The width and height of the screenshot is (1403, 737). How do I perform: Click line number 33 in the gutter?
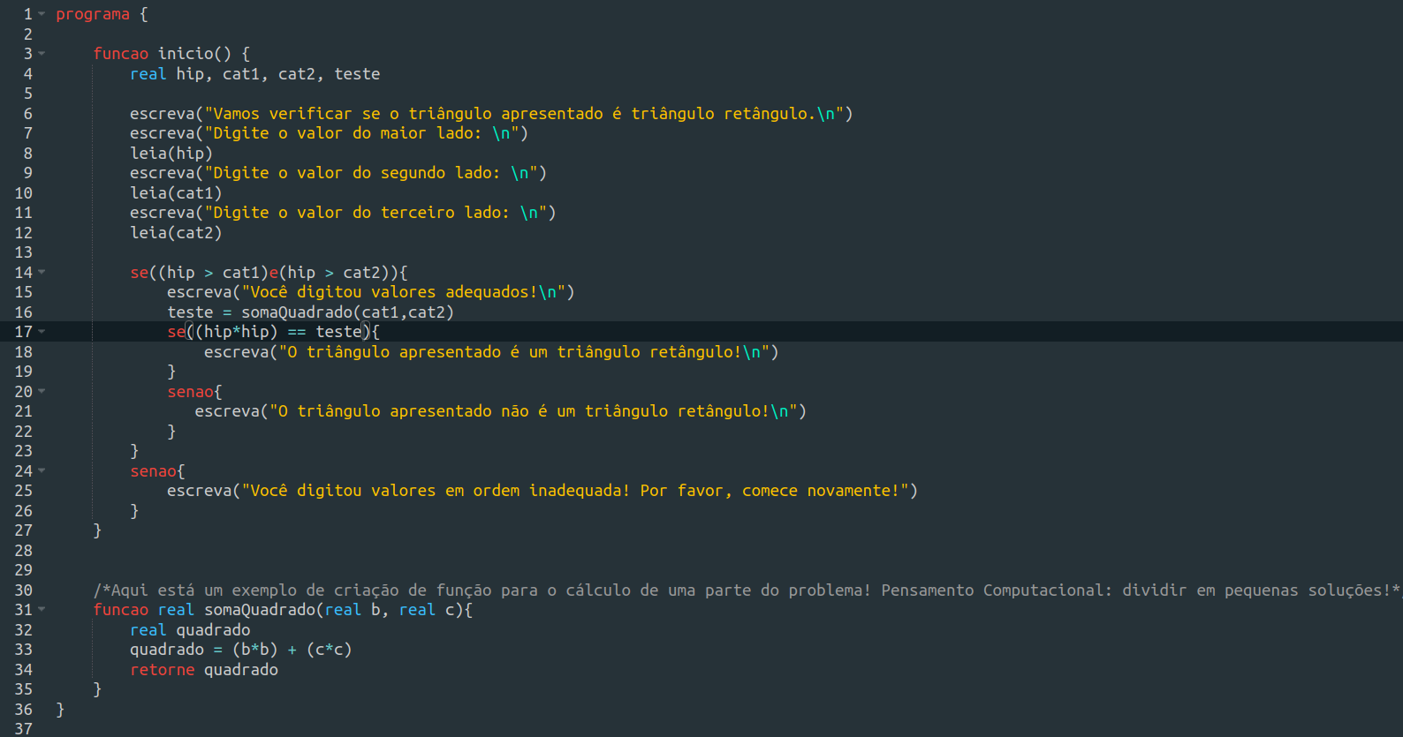pos(24,650)
